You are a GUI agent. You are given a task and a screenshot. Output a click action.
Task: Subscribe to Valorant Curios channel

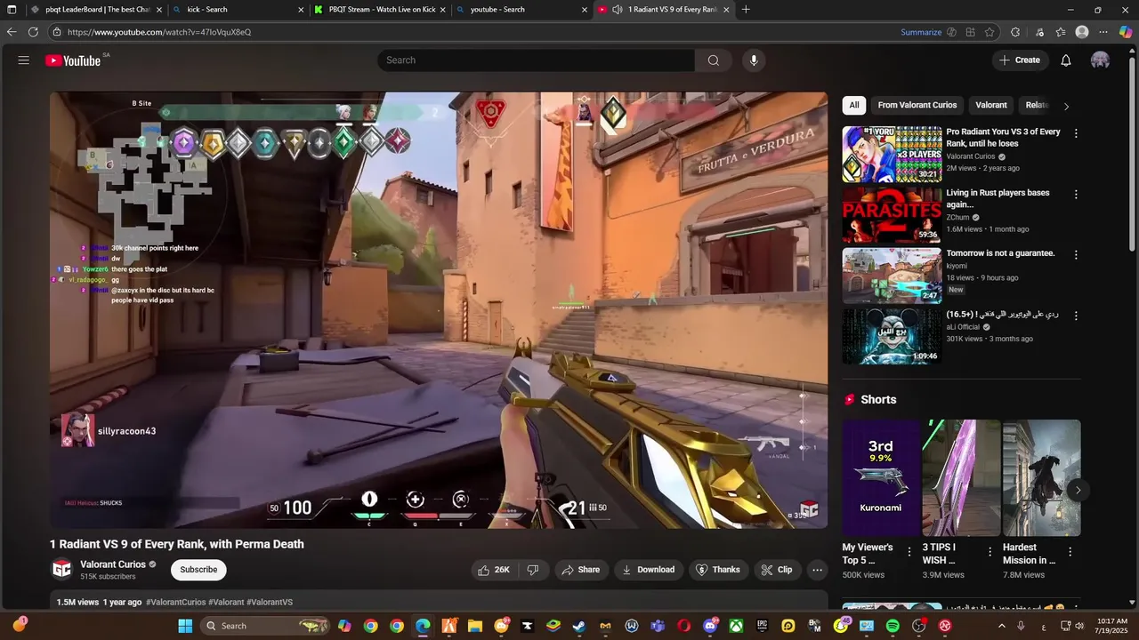pyautogui.click(x=198, y=570)
